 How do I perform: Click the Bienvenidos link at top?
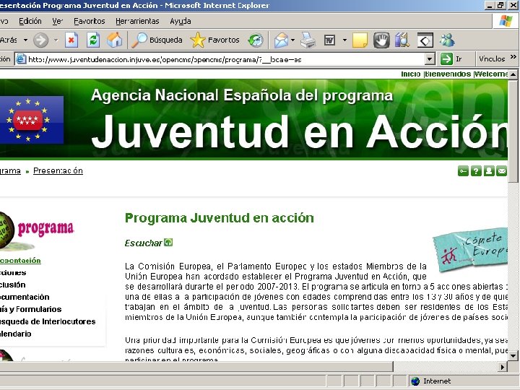[448, 74]
